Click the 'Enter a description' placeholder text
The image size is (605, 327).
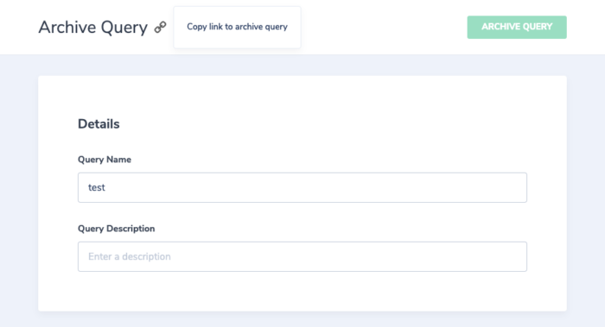(130, 256)
